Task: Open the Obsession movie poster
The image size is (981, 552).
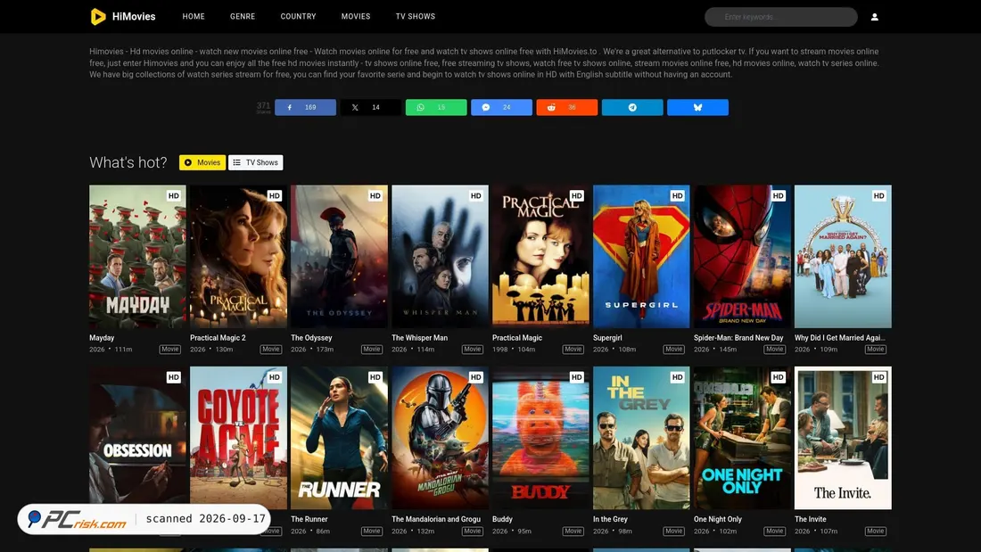Action: pos(137,438)
